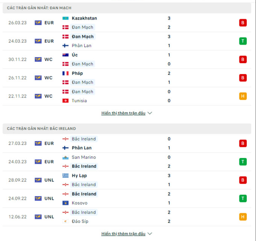The width and height of the screenshot is (256, 241).
Task: Expand more Bắc Ireland matches chevron
Action: pos(150,234)
